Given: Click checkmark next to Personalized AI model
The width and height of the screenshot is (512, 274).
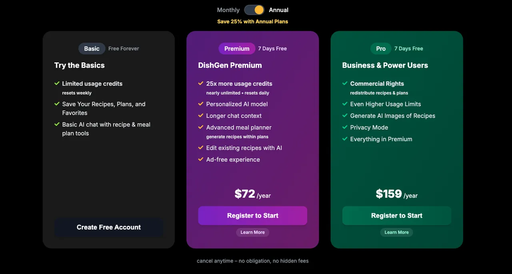Looking at the screenshot, I should point(201,104).
